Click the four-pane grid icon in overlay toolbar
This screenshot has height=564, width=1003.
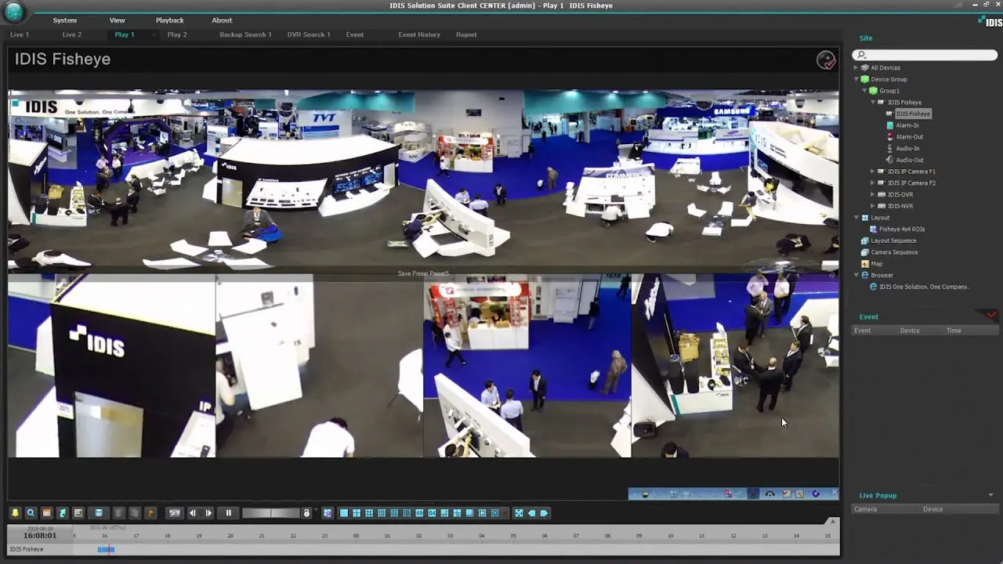(674, 493)
